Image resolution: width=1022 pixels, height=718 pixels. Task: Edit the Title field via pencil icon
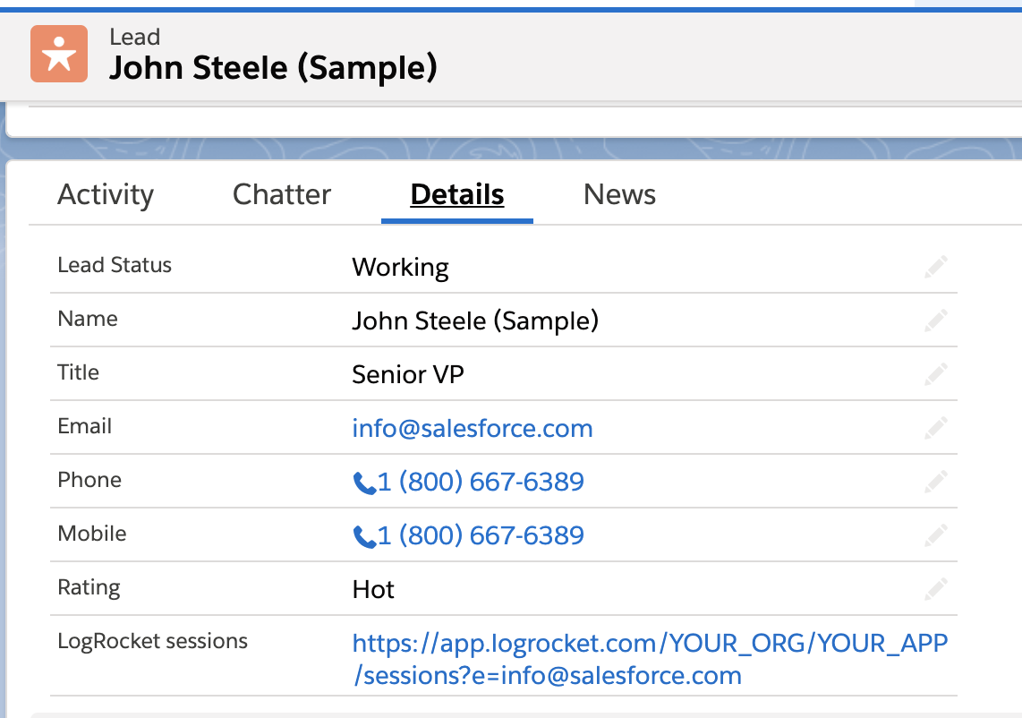point(935,374)
